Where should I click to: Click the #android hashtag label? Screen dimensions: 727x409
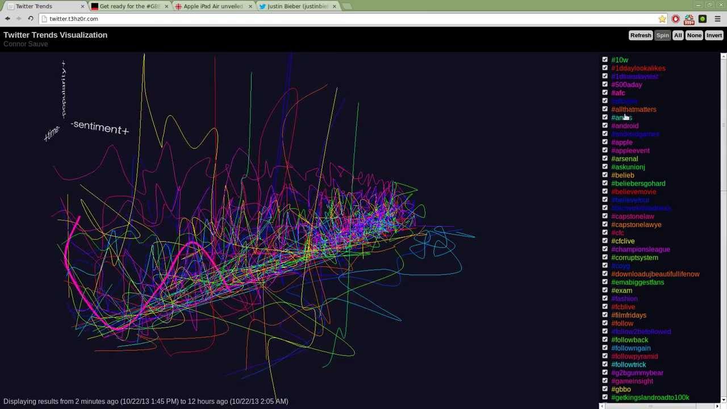625,126
